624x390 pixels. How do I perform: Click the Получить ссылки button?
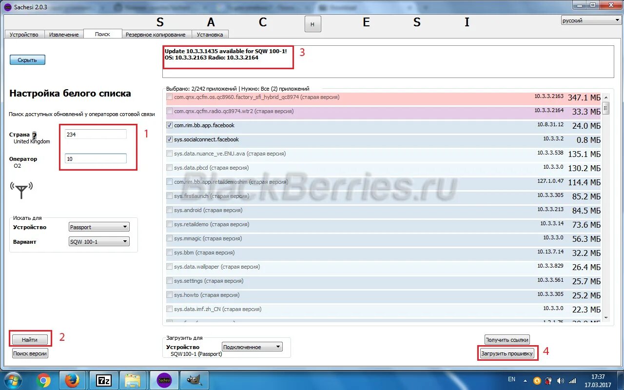pyautogui.click(x=507, y=340)
